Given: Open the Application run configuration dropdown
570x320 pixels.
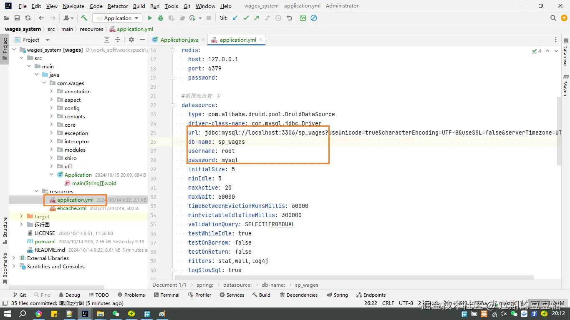Looking at the screenshot, I should click(x=117, y=18).
